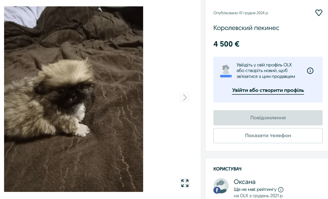Viewport: 328px width, 199px height.
Task: Click the price '4 500 €'
Action: pos(226,44)
